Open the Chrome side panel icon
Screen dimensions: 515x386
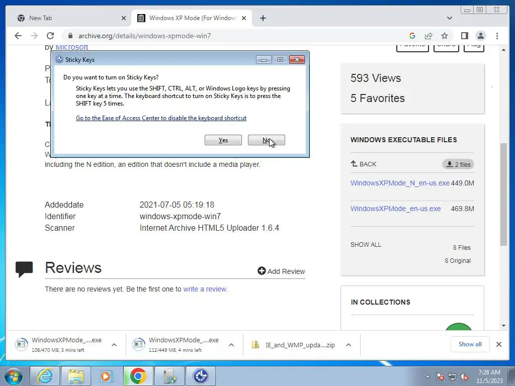[464, 36]
